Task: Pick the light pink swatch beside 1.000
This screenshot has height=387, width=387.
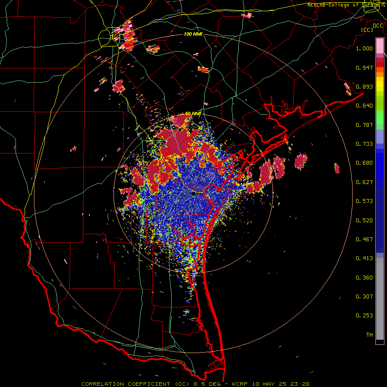Action: [x=380, y=46]
